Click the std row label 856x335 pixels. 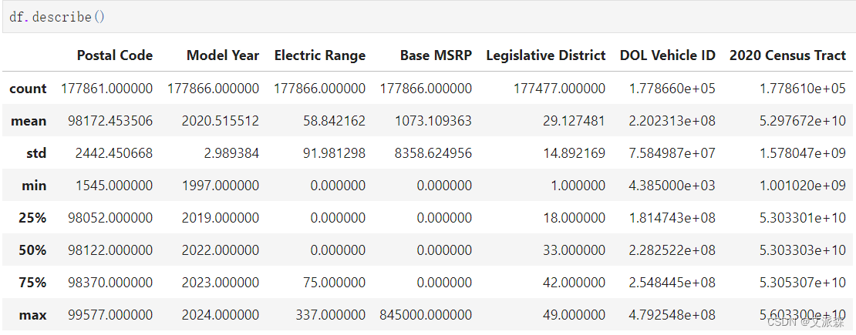pos(36,152)
